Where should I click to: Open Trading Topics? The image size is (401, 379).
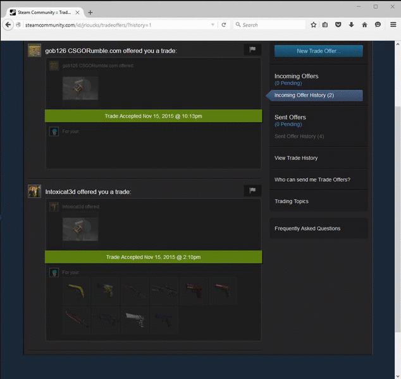point(292,202)
